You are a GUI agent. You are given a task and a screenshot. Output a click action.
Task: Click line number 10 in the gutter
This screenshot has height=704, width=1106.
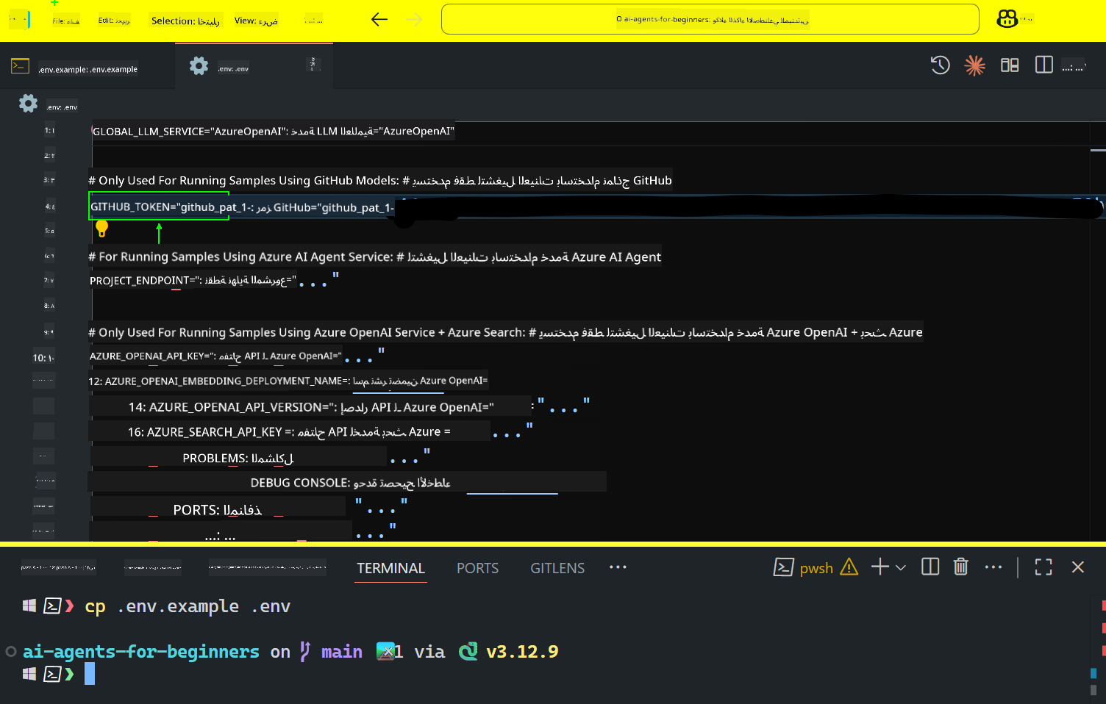click(43, 358)
